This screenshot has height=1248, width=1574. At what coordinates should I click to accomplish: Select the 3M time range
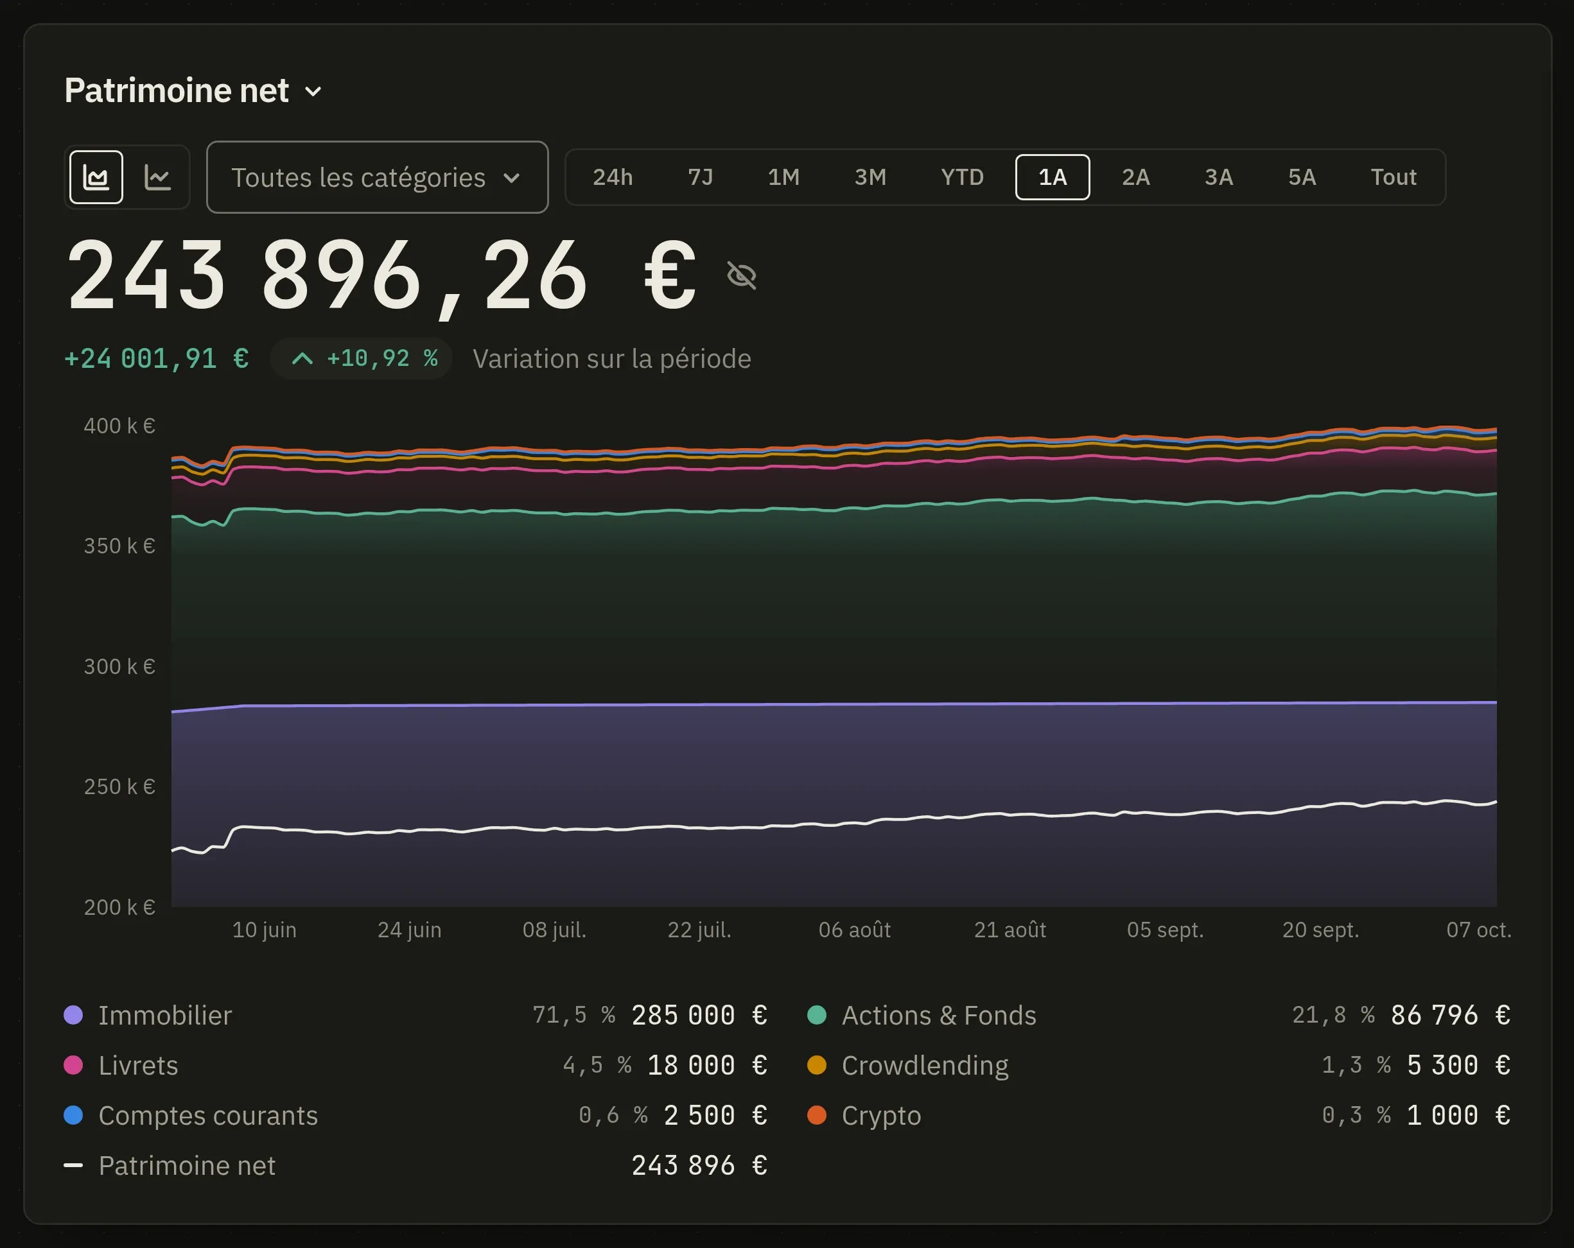click(x=870, y=177)
